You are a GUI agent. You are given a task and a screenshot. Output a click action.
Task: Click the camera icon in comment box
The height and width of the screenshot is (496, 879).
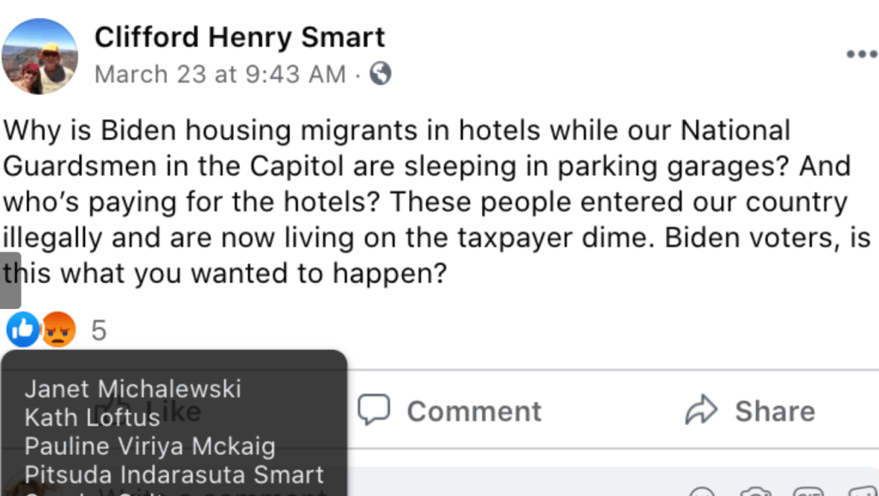point(756,491)
